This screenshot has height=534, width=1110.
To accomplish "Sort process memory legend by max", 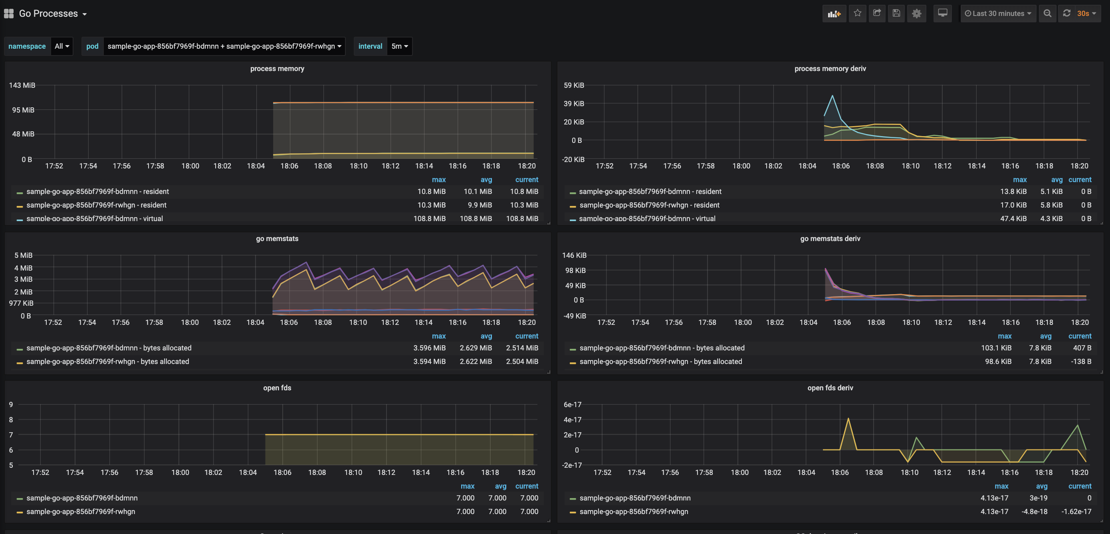I will (439, 180).
